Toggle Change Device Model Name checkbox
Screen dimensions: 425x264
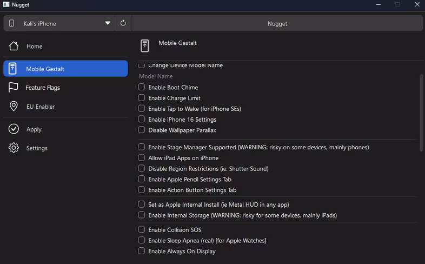click(142, 65)
